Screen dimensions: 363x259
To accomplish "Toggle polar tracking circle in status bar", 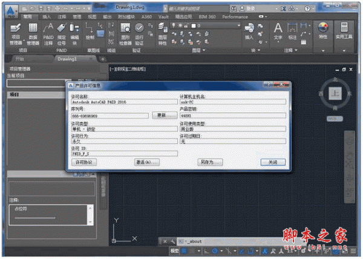I will pyautogui.click(x=215, y=251).
